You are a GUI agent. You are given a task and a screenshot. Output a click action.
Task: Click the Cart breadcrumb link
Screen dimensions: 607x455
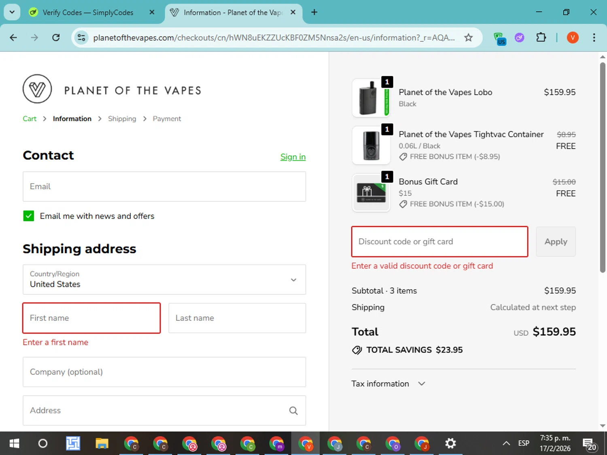click(30, 119)
